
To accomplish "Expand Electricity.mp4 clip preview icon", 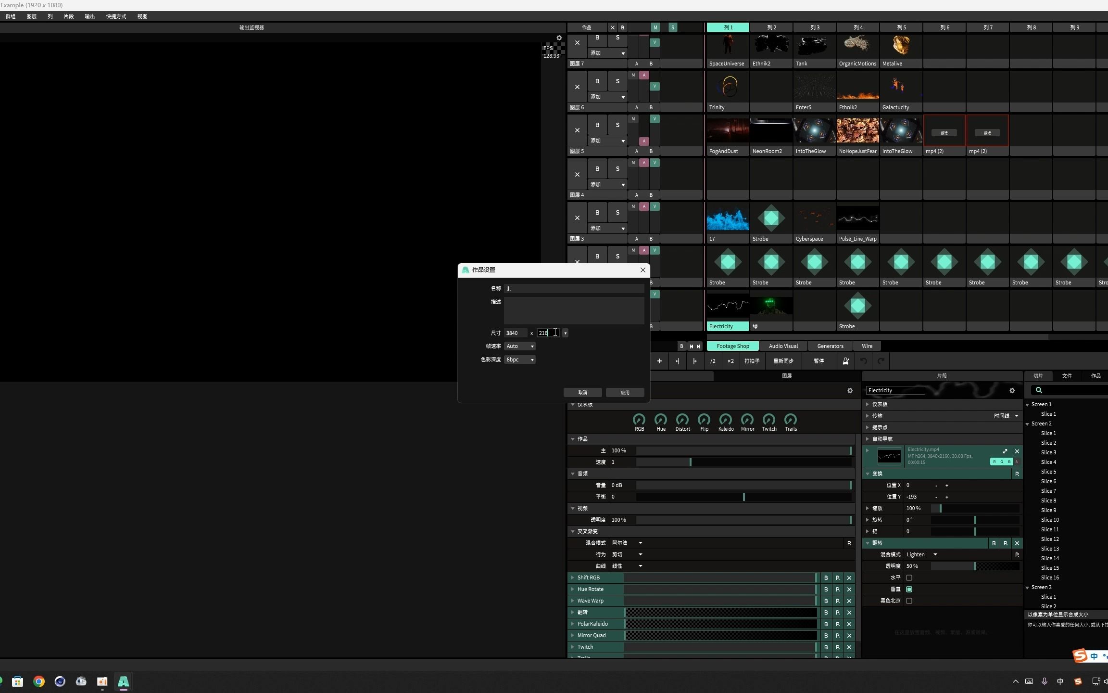I will tap(1005, 451).
